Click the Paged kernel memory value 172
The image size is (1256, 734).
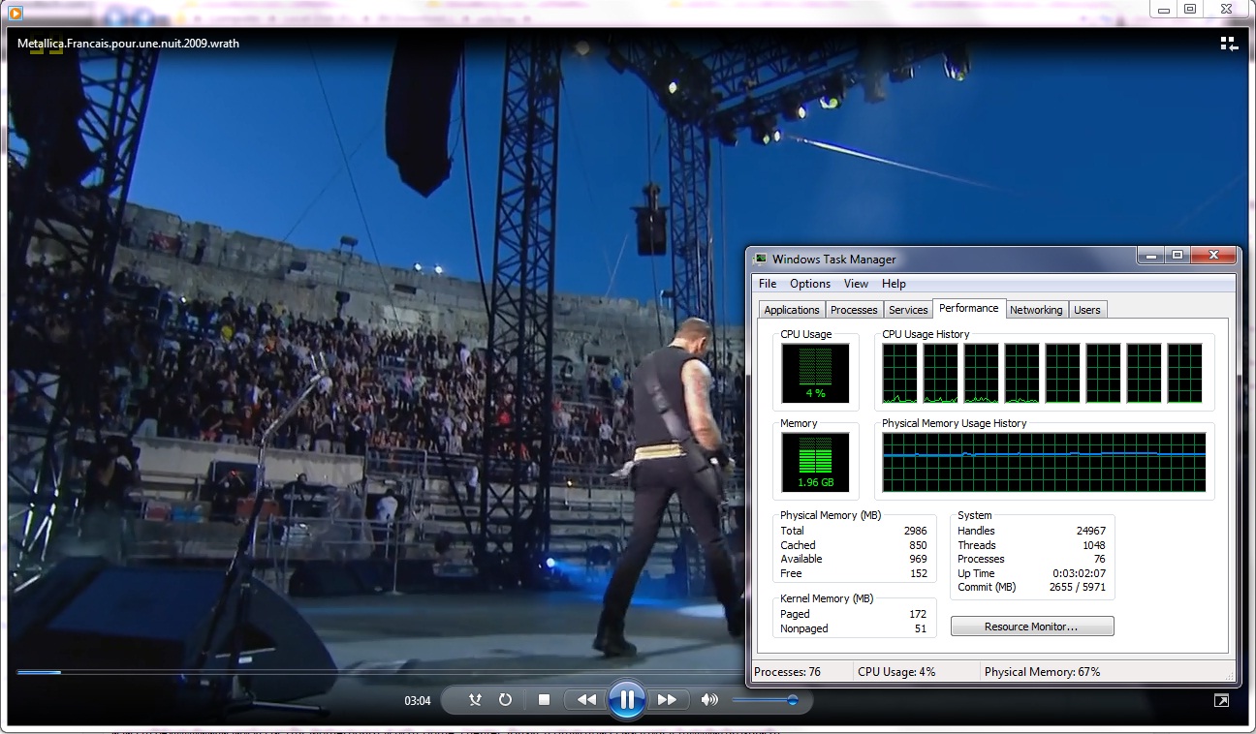[x=918, y=614]
